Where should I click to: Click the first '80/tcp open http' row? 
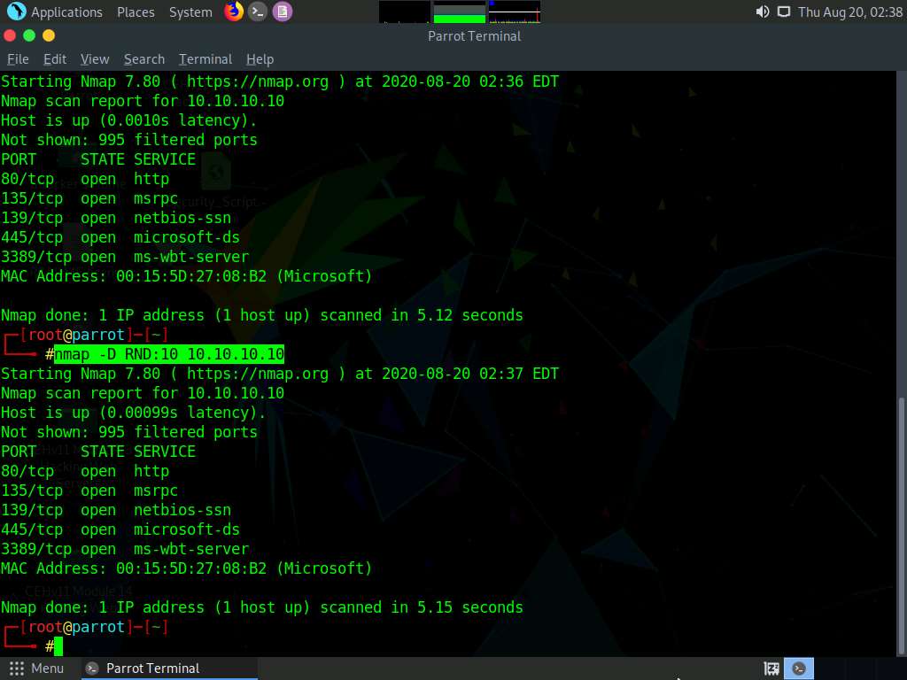(x=85, y=179)
